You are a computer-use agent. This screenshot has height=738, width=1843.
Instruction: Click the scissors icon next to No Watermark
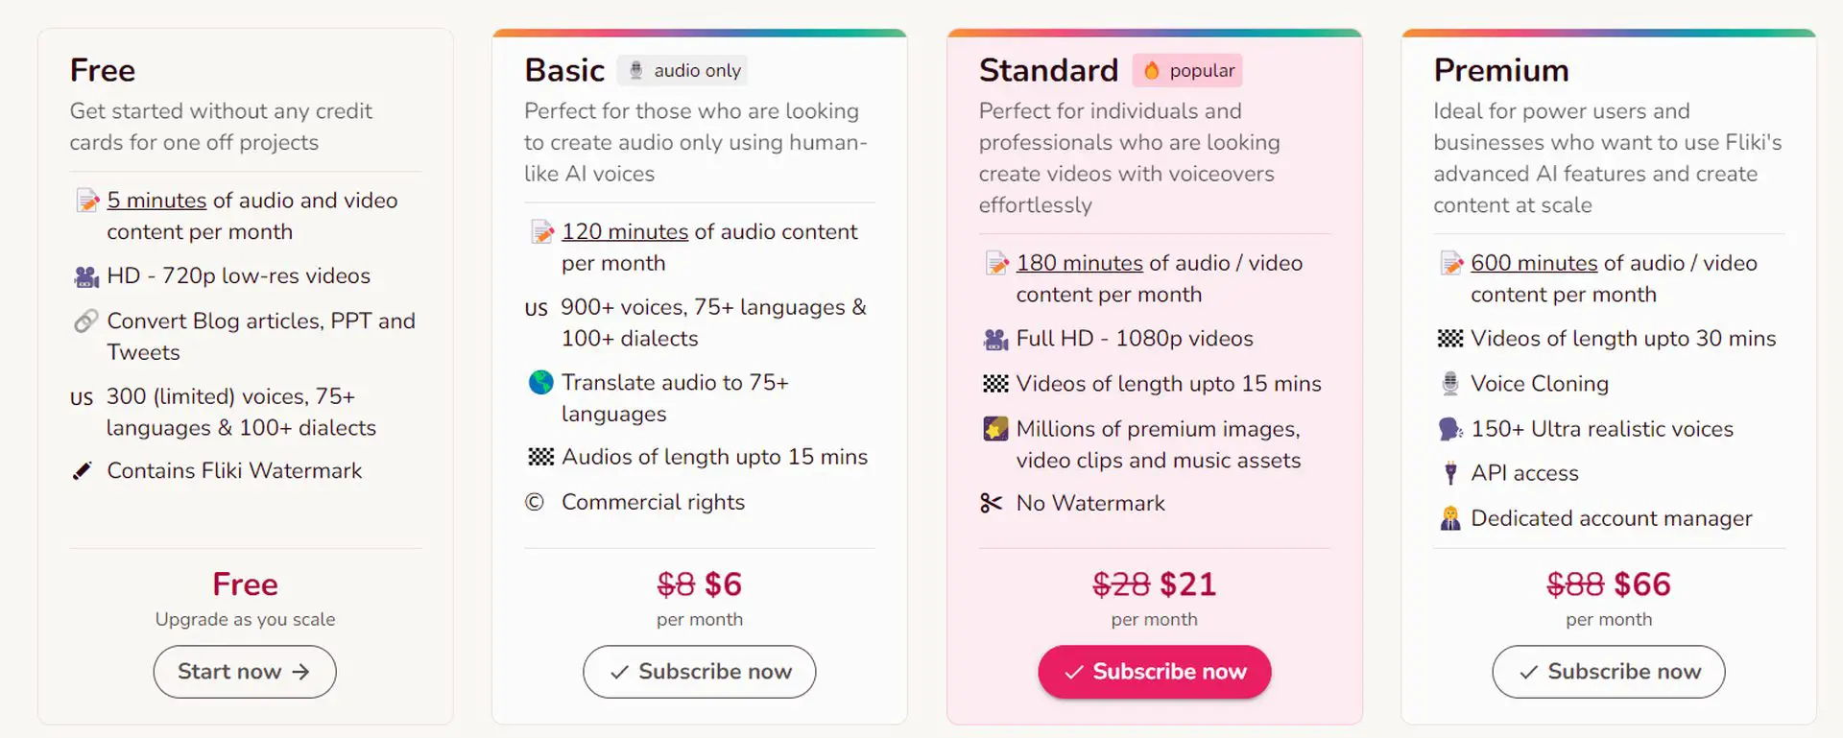tap(992, 503)
